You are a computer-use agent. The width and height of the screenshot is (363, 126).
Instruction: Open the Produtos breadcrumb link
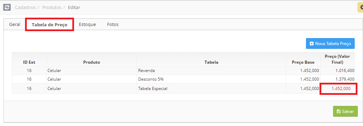pyautogui.click(x=52, y=7)
